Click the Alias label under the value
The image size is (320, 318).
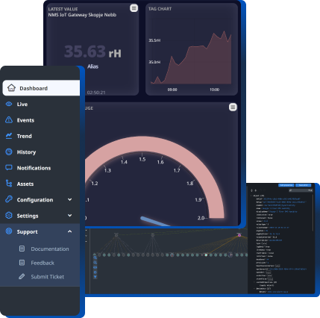tap(92, 66)
